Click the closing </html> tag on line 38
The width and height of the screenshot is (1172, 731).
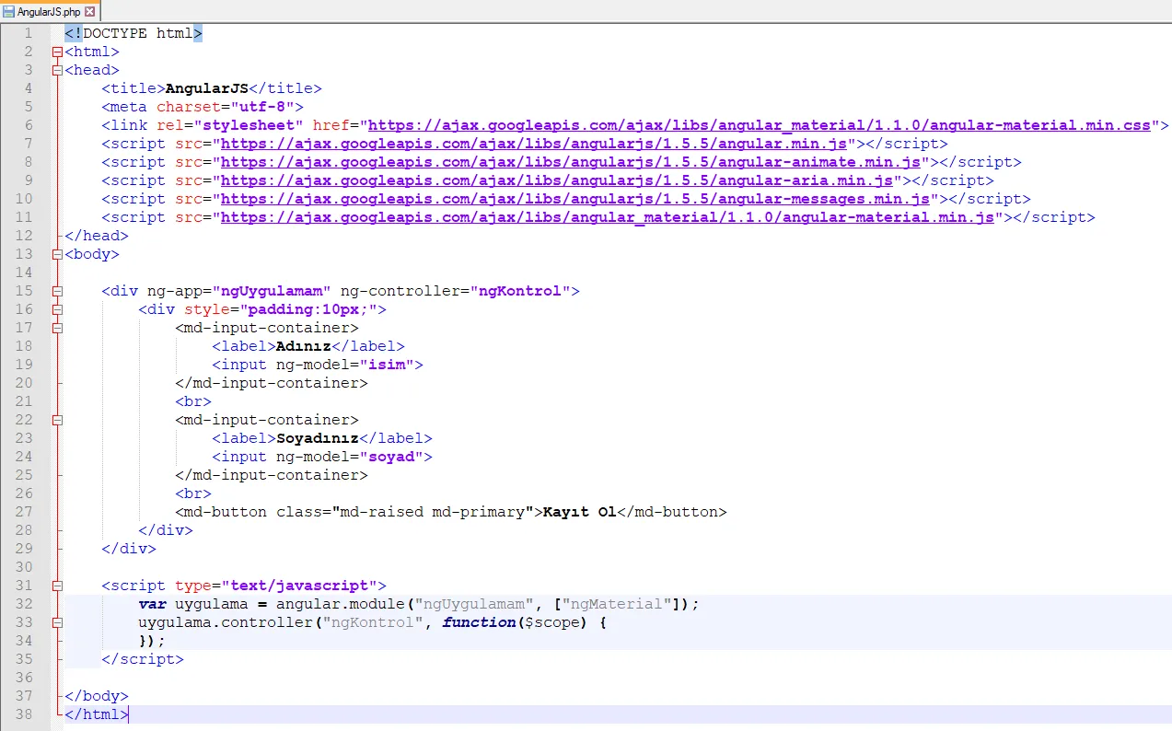point(97,714)
